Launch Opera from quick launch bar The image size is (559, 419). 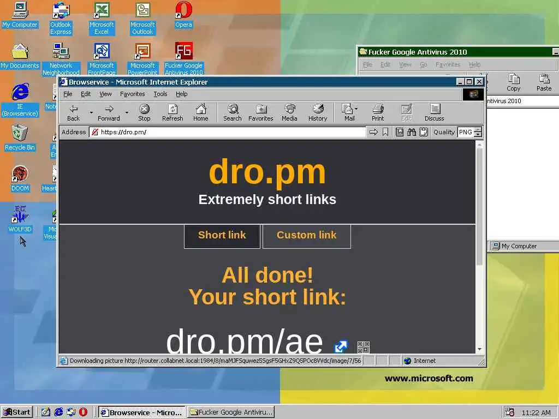pos(83,412)
